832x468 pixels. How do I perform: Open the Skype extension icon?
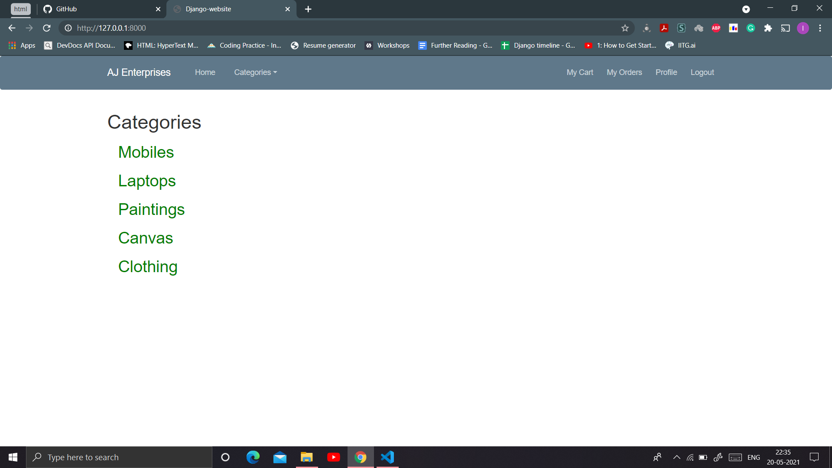(681, 28)
